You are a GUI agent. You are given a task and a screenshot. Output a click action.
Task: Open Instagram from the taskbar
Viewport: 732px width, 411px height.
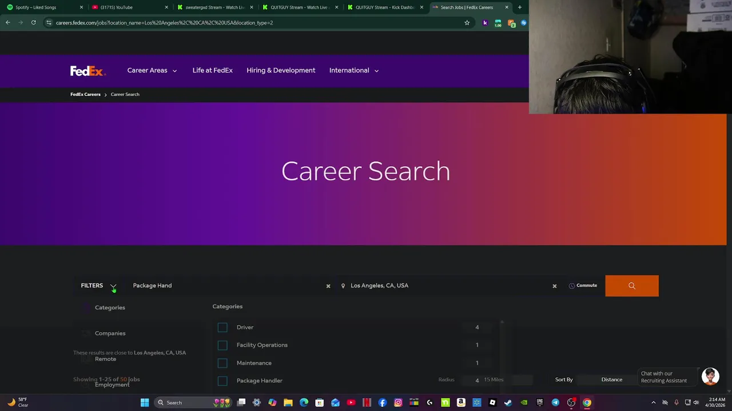point(398,402)
